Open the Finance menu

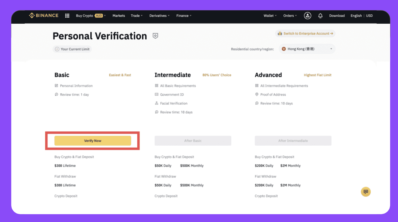[184, 16]
